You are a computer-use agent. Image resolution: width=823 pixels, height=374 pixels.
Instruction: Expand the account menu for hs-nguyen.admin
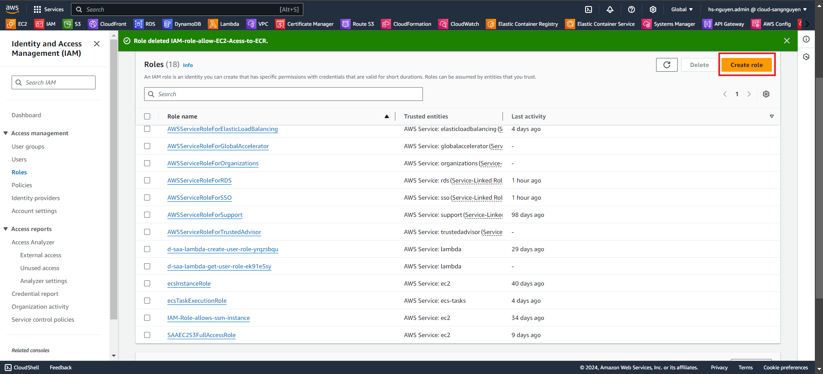(757, 9)
